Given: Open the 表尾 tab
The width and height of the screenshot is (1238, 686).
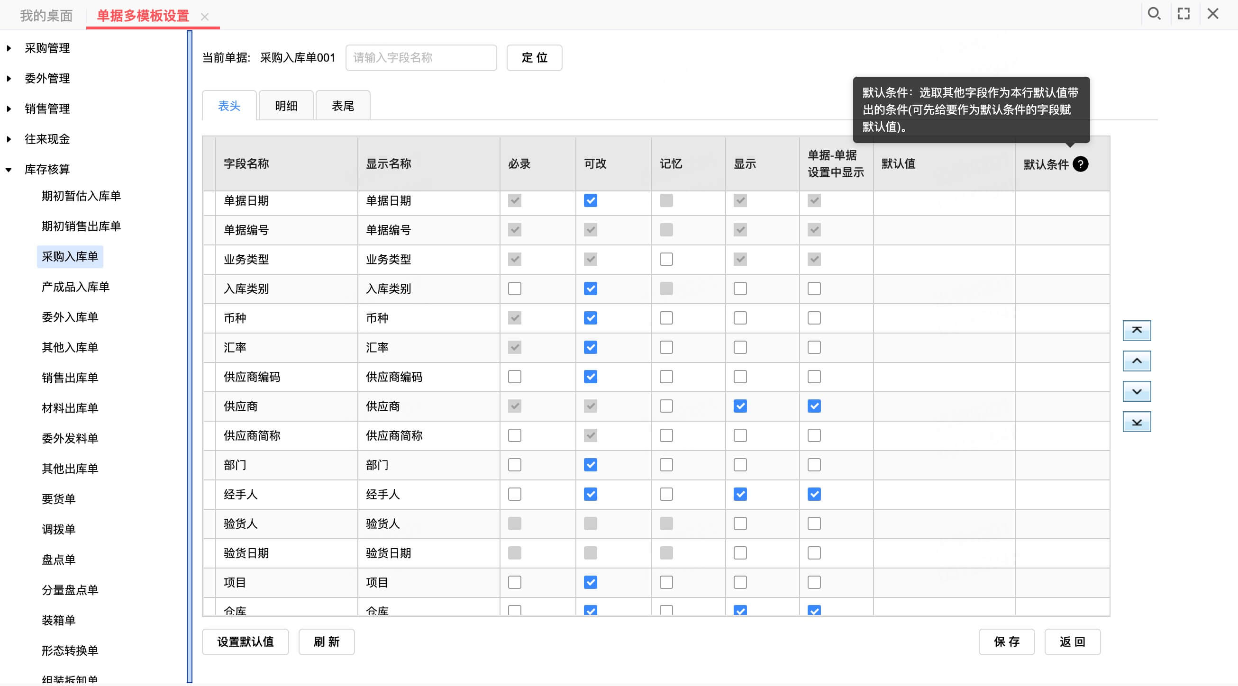Looking at the screenshot, I should coord(343,105).
